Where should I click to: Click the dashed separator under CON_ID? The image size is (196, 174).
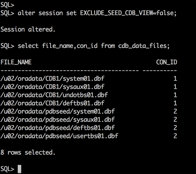click(x=160, y=70)
